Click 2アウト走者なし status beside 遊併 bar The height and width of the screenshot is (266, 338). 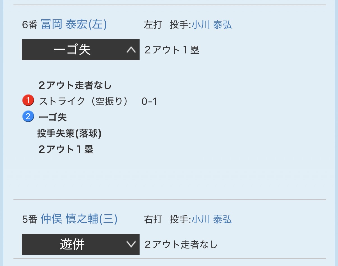point(181,245)
